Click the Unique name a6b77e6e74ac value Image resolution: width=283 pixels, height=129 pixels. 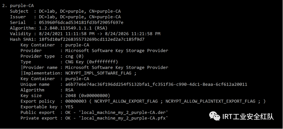click(x=156, y=84)
